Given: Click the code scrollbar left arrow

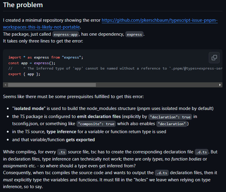Looking at the screenshot, I should pos(5,85).
